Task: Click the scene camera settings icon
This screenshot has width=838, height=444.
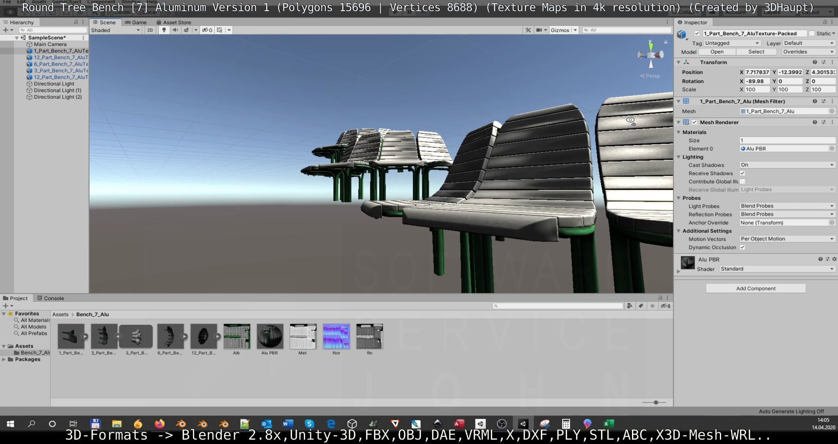Action: click(539, 30)
